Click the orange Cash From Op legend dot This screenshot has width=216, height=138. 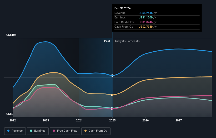click(86, 131)
